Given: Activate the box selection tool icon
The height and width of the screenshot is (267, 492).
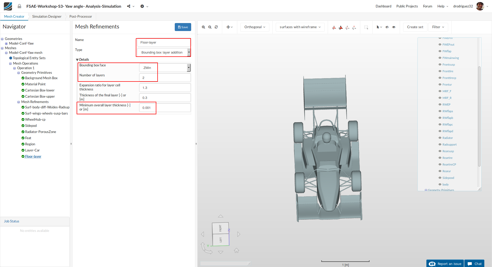Looking at the screenshot, I should point(366,27).
